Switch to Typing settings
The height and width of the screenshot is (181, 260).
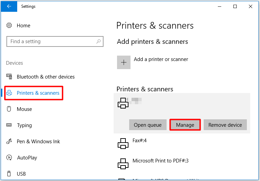tap(24, 125)
